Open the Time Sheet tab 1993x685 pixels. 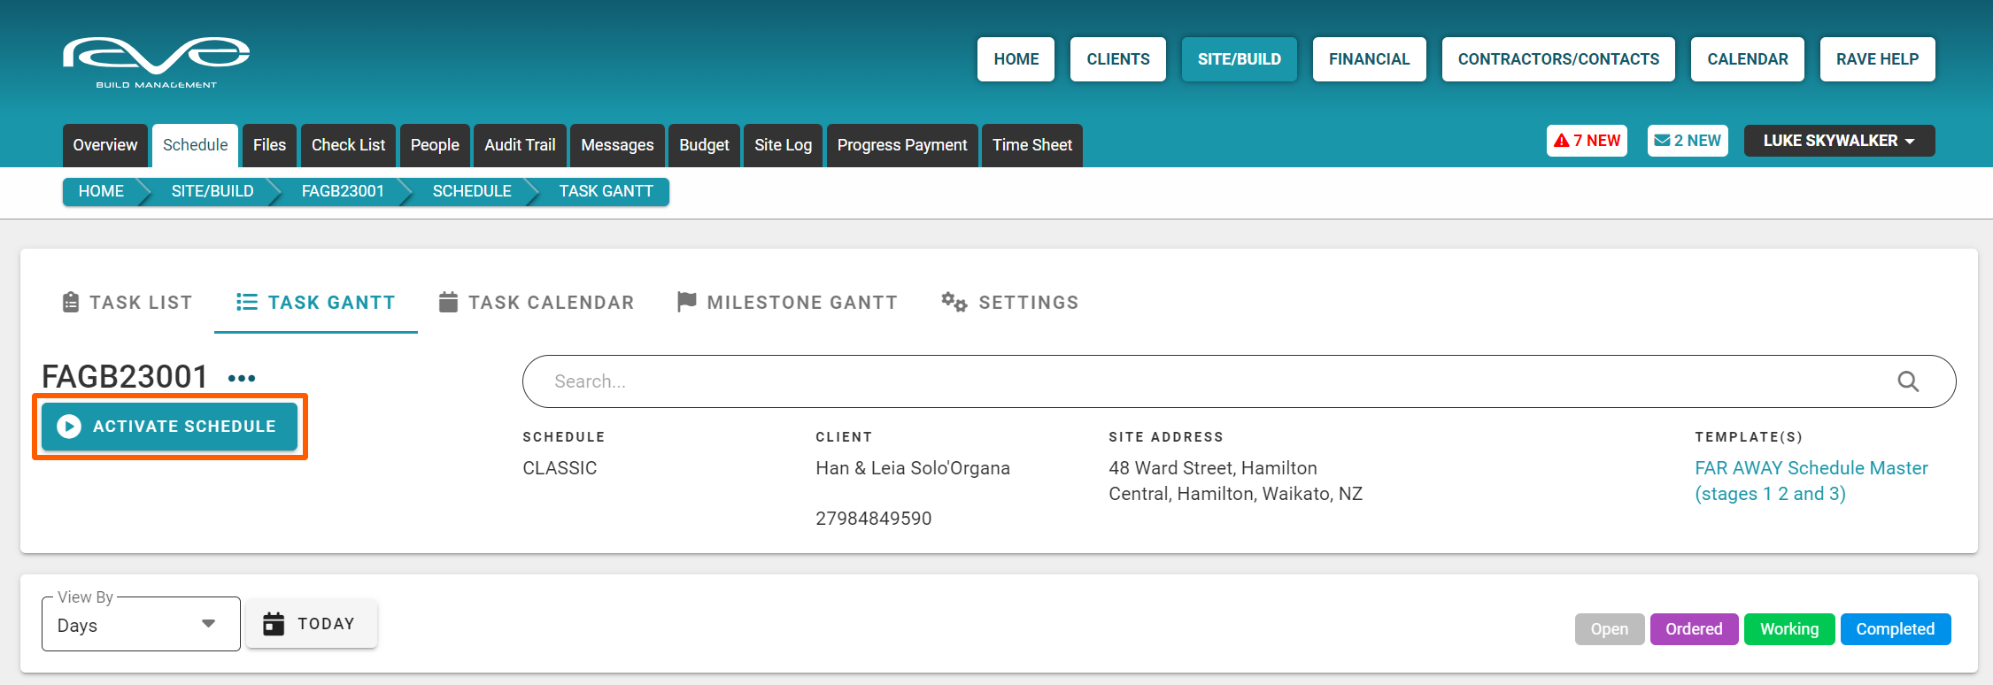coord(1031,145)
